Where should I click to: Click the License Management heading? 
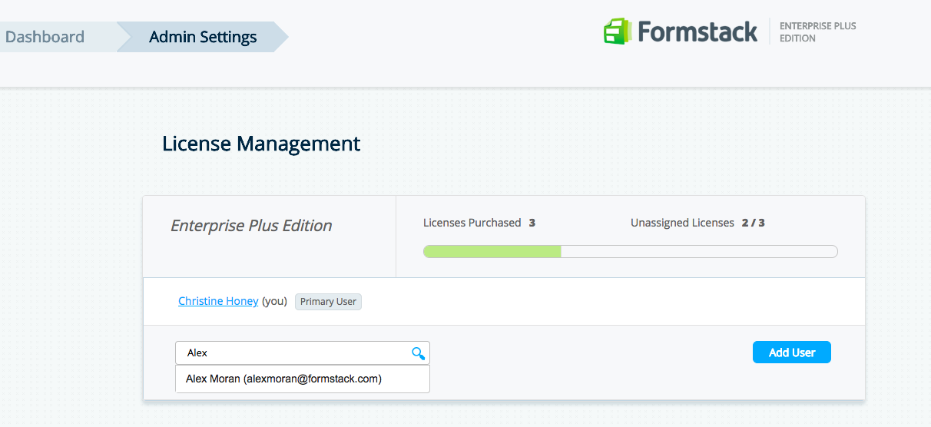coord(261,144)
